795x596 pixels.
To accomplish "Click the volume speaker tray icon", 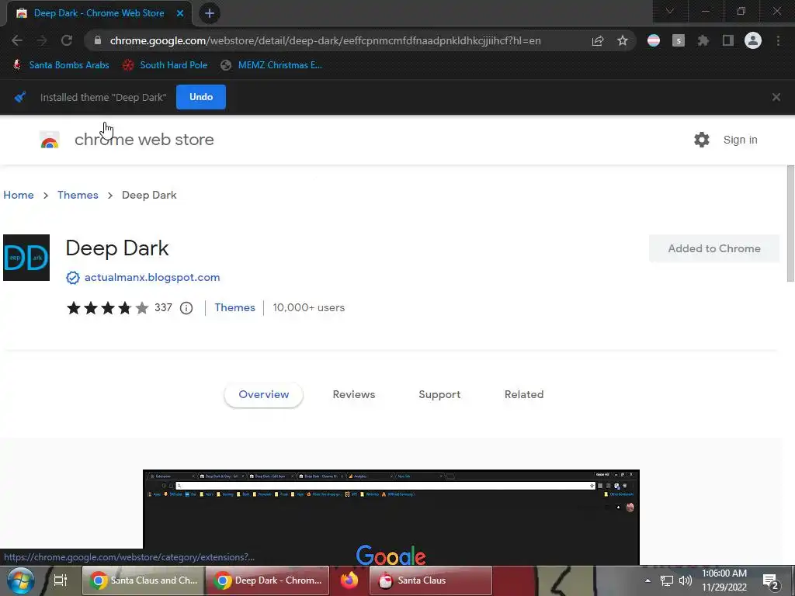I will 686,580.
